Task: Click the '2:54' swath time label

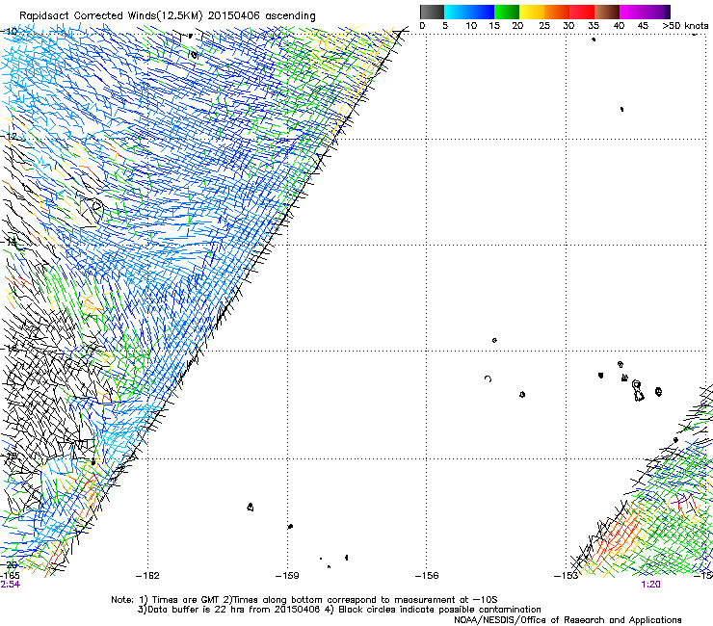Action: tap(10, 585)
